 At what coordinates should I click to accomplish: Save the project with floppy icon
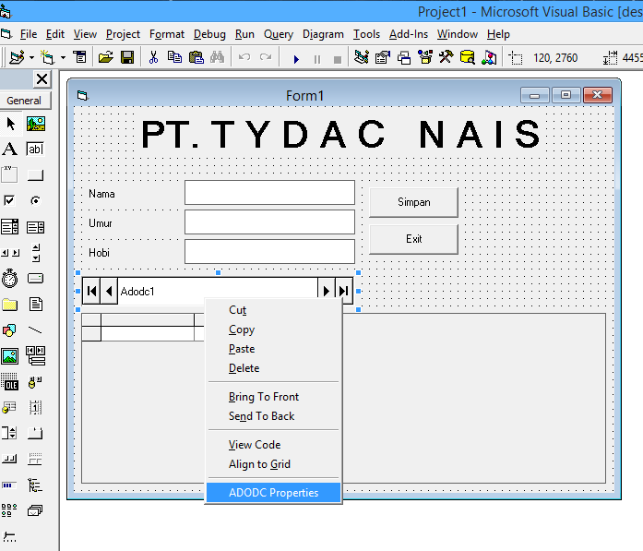point(127,57)
